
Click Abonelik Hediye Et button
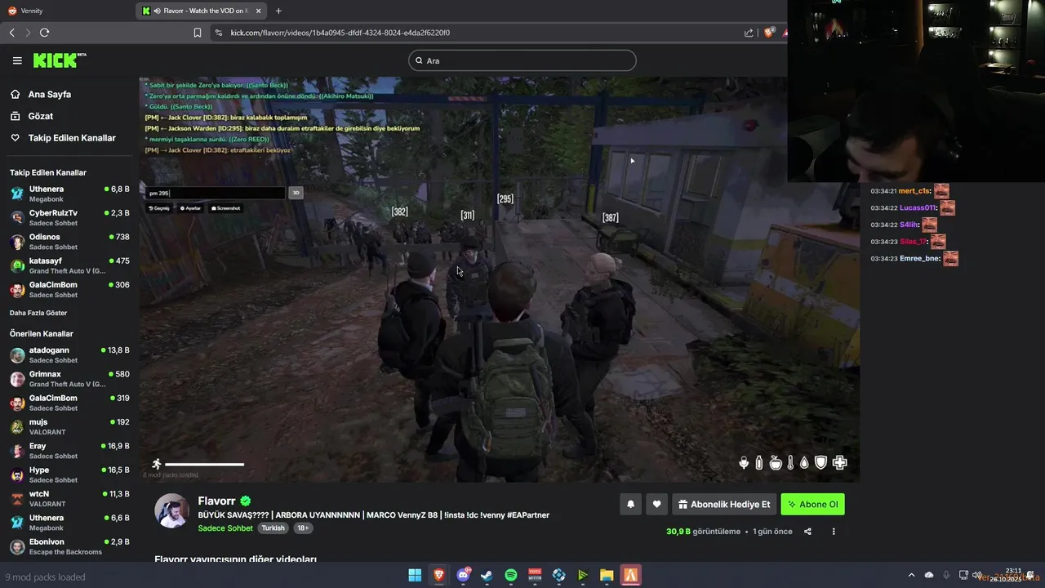click(x=723, y=505)
